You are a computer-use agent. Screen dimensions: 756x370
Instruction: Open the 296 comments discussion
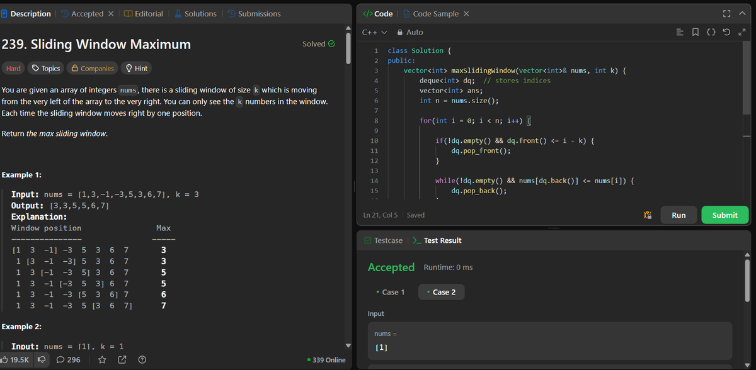tap(69, 360)
